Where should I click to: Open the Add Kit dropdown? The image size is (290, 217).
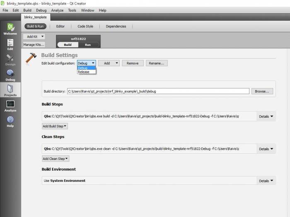click(x=34, y=36)
